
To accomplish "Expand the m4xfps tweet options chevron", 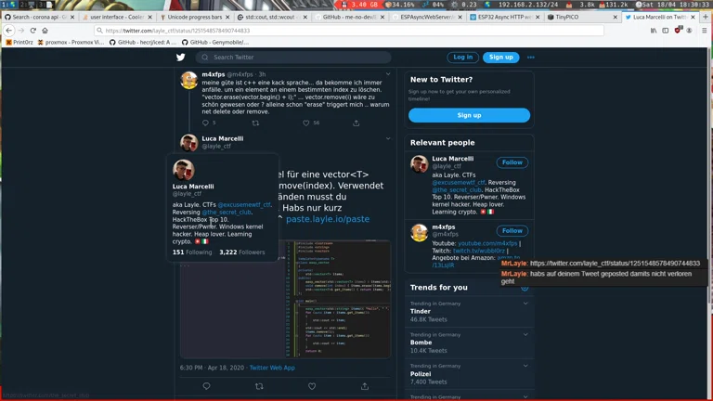I will (388, 74).
